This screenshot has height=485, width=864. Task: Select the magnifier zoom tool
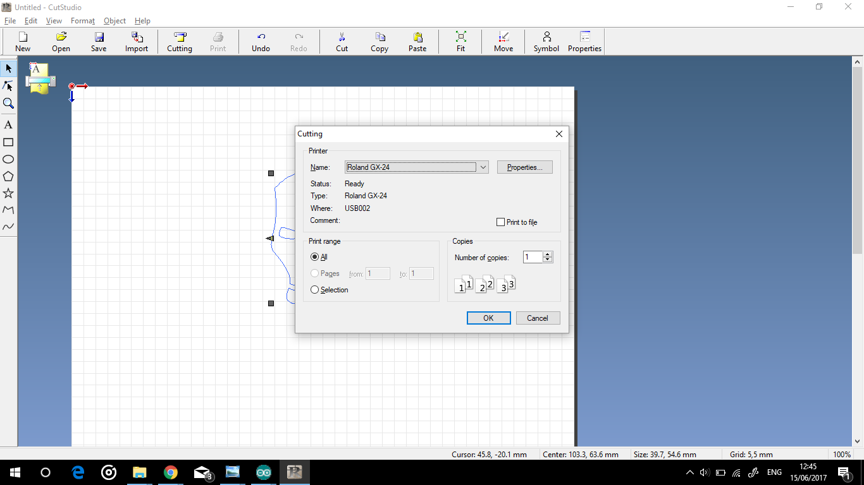pyautogui.click(x=8, y=104)
